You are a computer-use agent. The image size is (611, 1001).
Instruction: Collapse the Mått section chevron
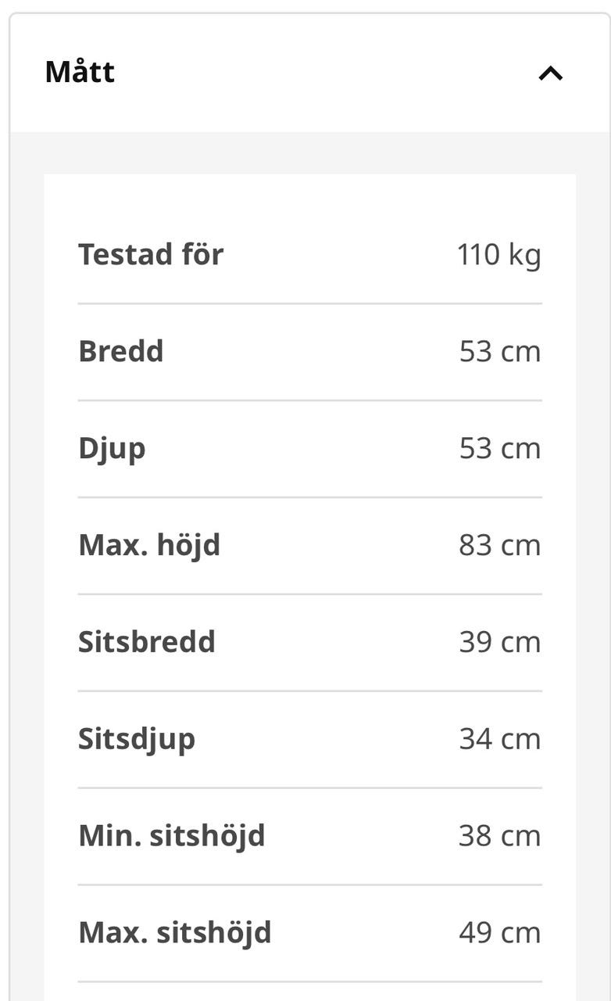click(x=551, y=74)
